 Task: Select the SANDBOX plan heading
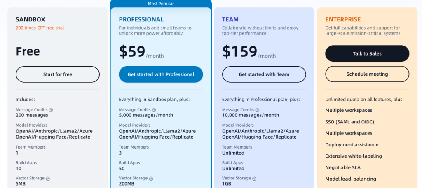pyautogui.click(x=30, y=19)
